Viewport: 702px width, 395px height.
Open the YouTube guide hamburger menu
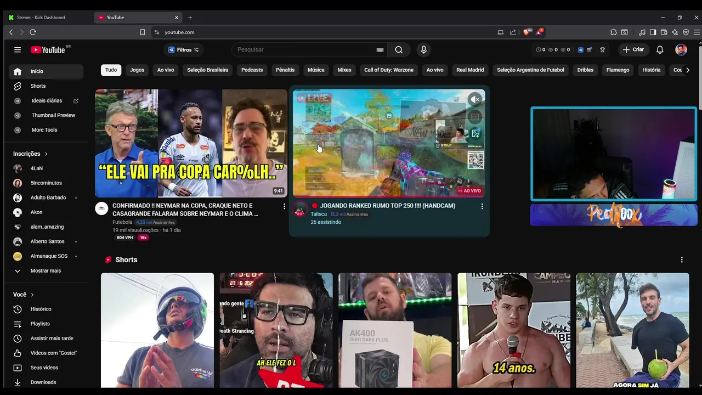[x=18, y=49]
